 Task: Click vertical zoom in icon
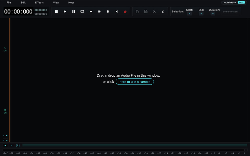tap(5, 136)
